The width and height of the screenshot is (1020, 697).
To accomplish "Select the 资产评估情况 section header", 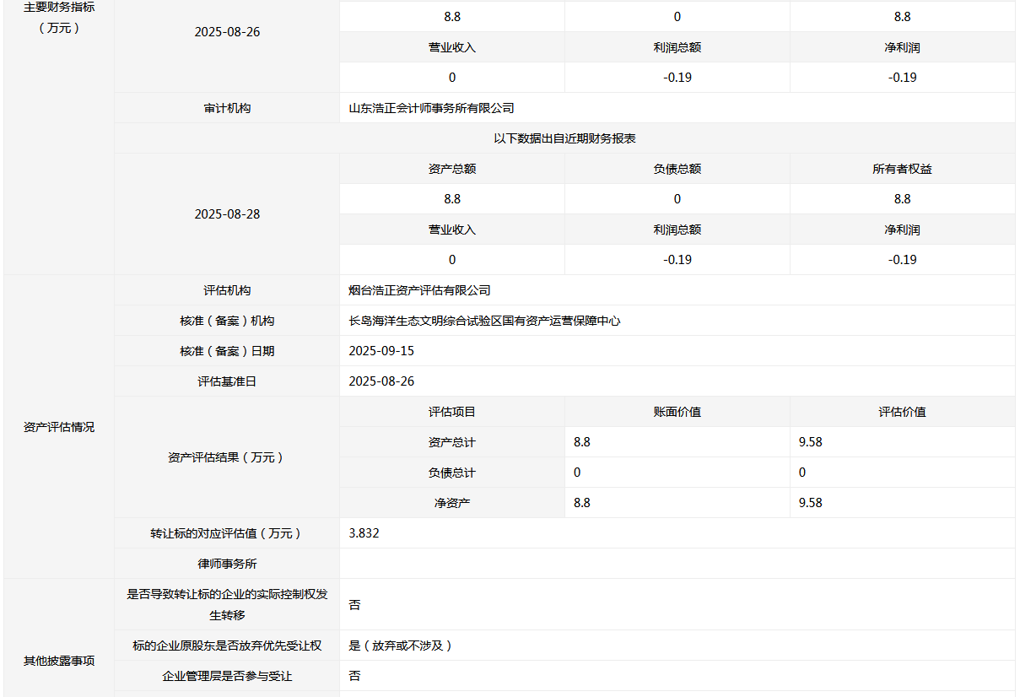I will click(59, 427).
